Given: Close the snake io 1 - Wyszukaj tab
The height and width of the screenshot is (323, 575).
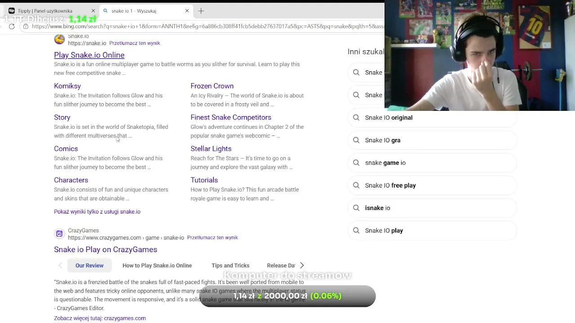Looking at the screenshot, I should click(187, 11).
